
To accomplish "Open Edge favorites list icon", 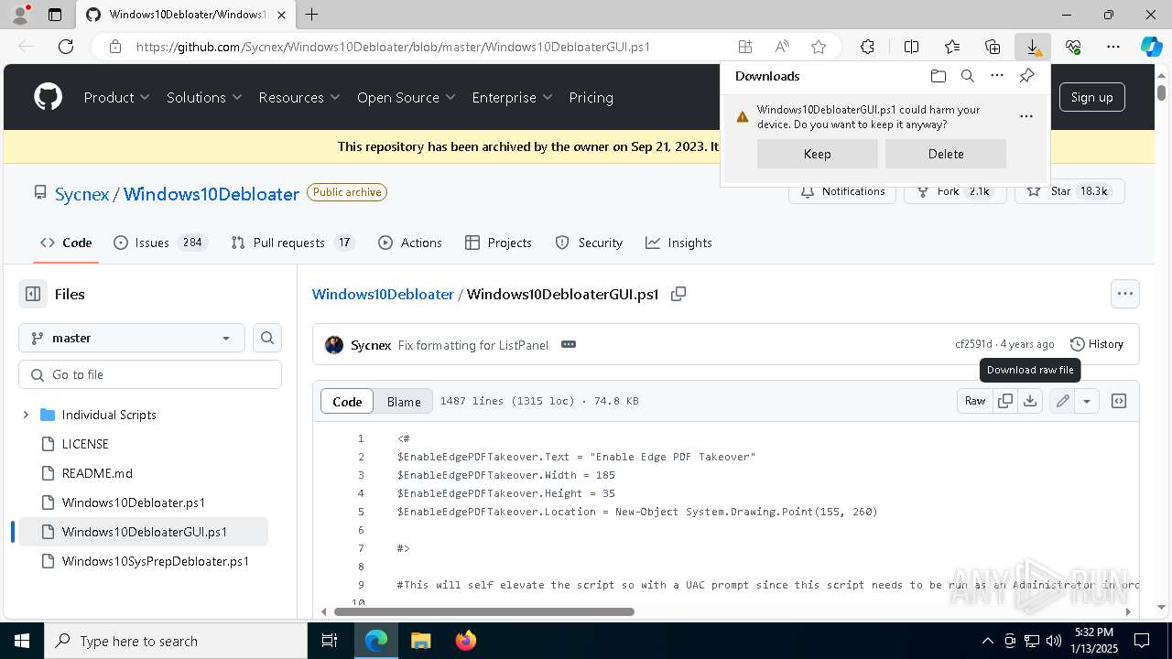I will coord(952,47).
